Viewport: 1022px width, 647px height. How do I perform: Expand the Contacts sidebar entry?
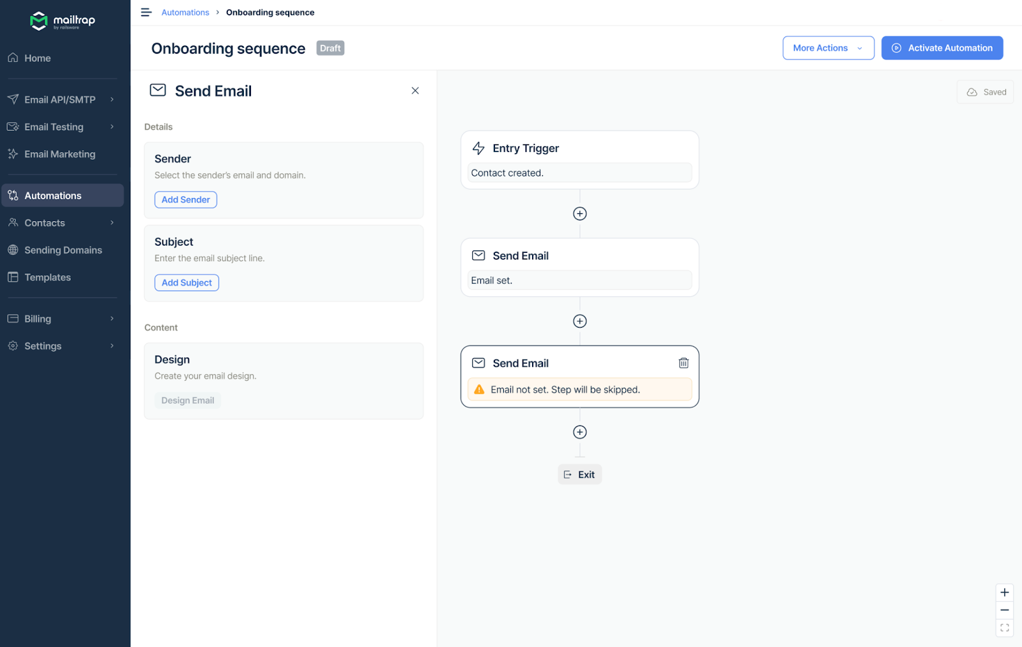[x=45, y=222]
